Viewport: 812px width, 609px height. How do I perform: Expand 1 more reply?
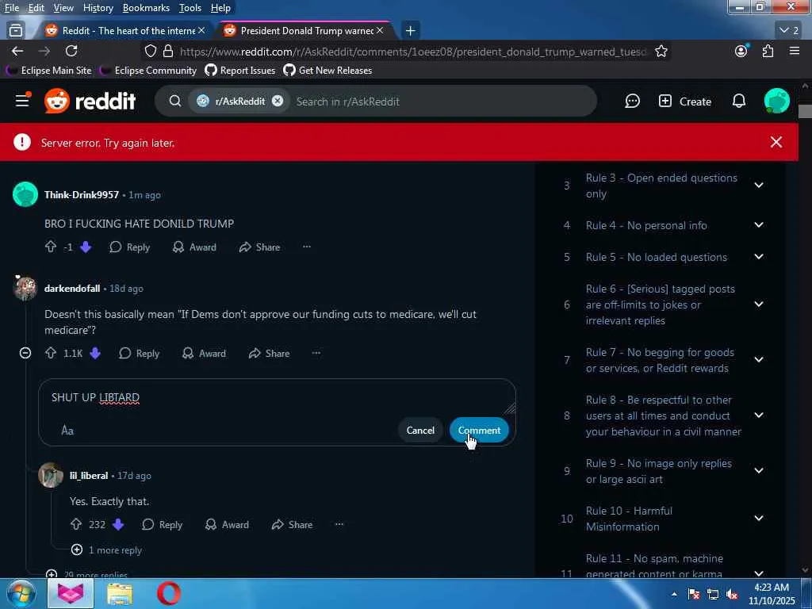pos(107,550)
